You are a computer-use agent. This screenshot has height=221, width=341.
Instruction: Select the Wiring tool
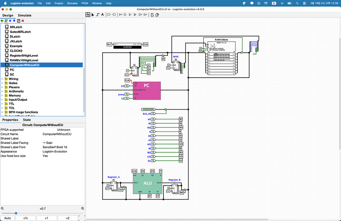click(98, 15)
